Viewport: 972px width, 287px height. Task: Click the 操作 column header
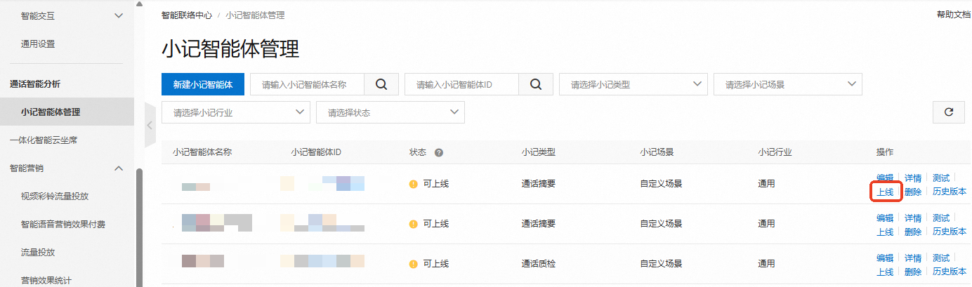point(885,152)
